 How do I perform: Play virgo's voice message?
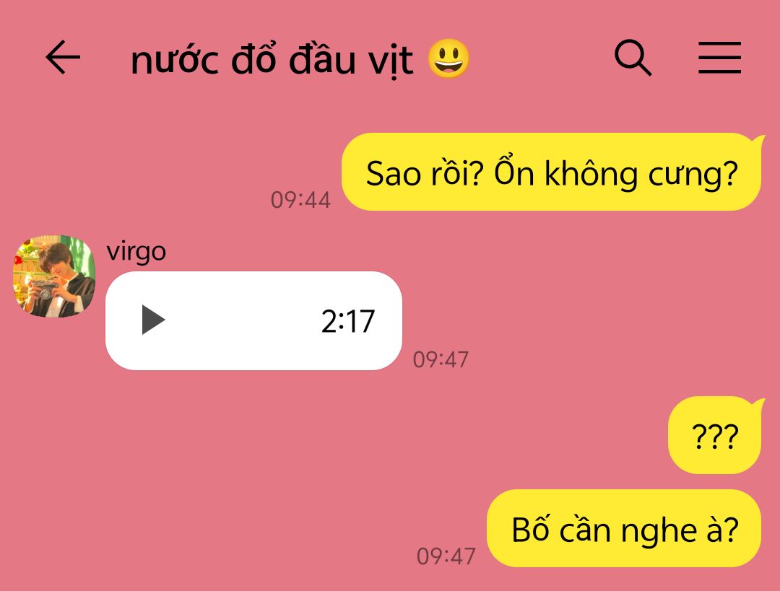click(x=153, y=320)
